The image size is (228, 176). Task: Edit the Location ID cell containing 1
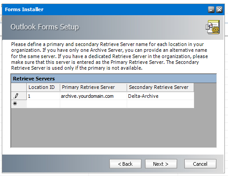tap(43, 96)
